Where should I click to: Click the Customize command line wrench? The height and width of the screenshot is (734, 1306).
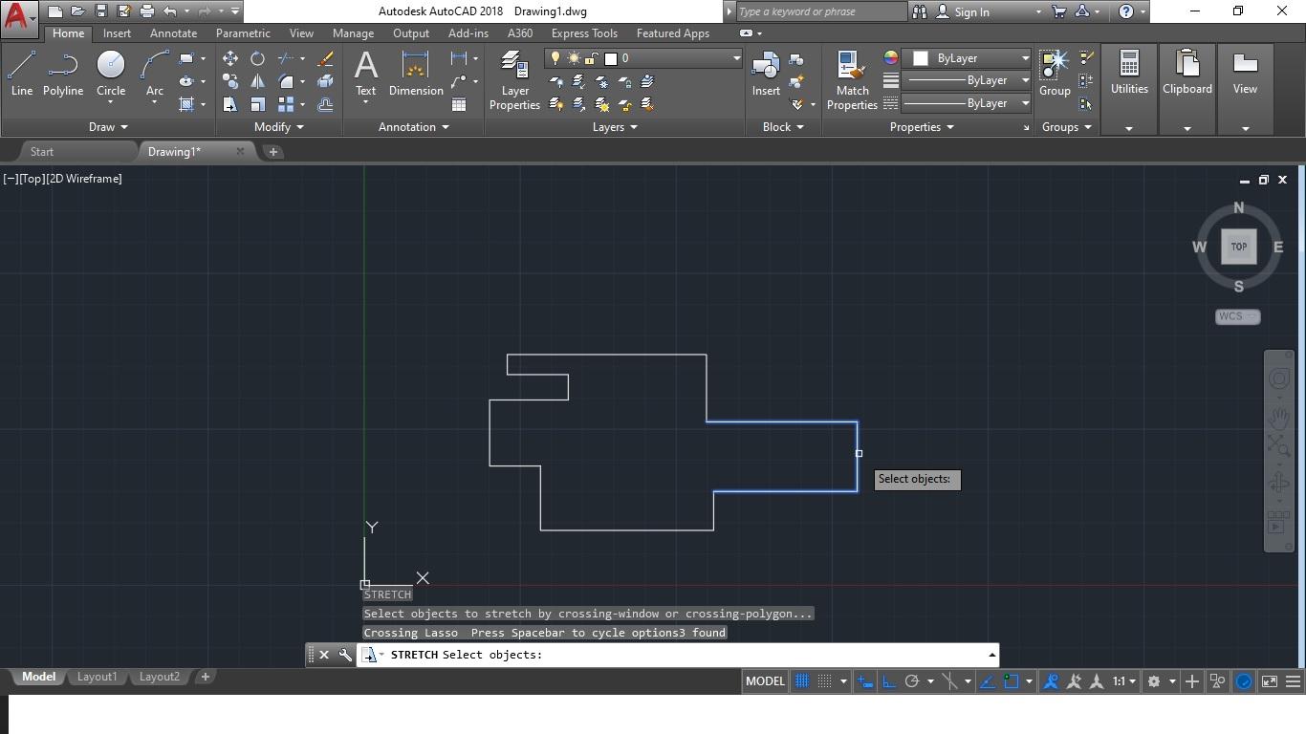345,655
